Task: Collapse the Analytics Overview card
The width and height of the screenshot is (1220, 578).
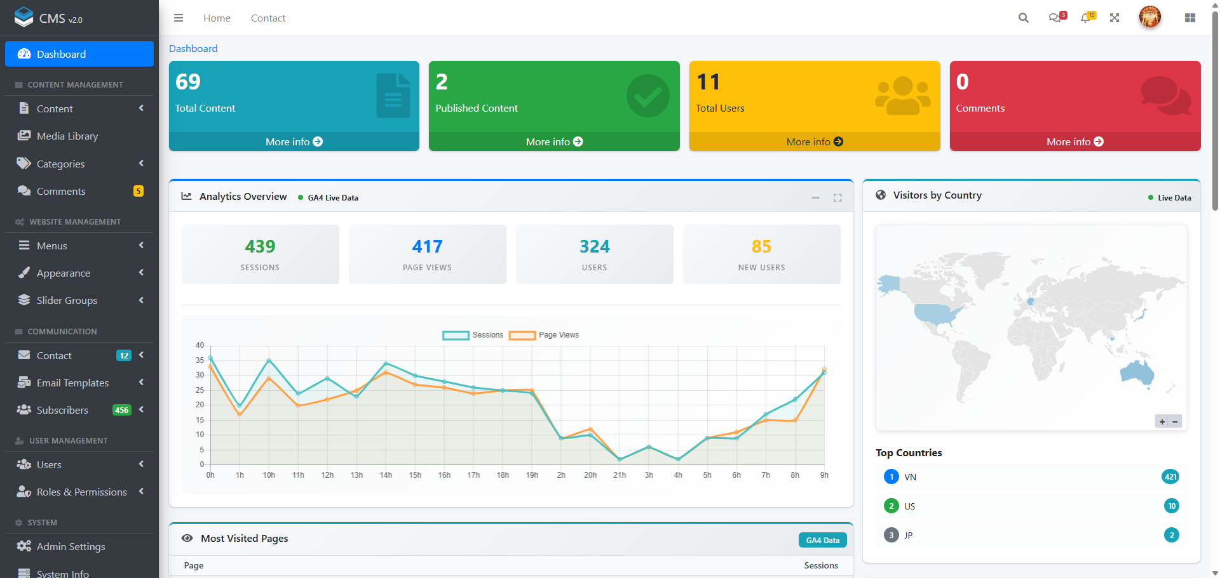Action: [815, 198]
